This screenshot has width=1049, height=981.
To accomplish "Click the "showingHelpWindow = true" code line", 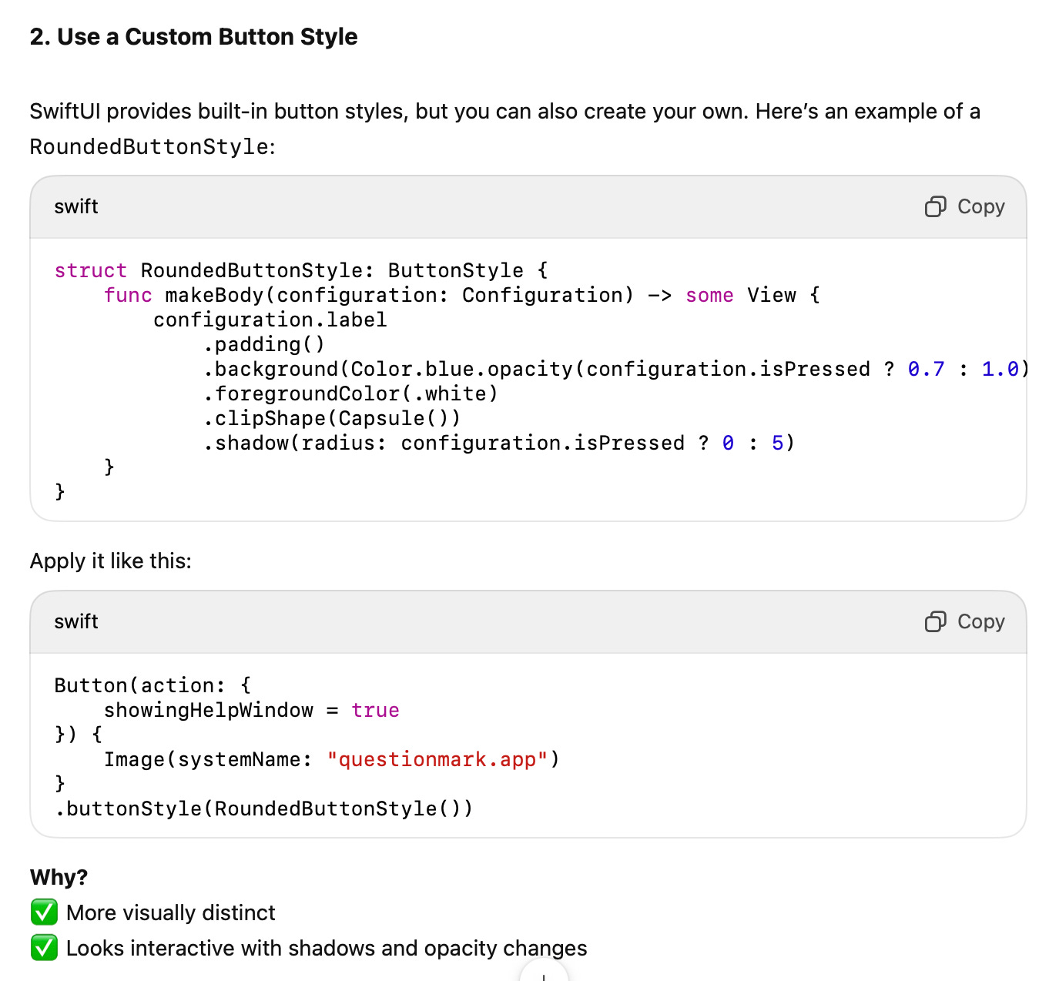I will (x=252, y=710).
